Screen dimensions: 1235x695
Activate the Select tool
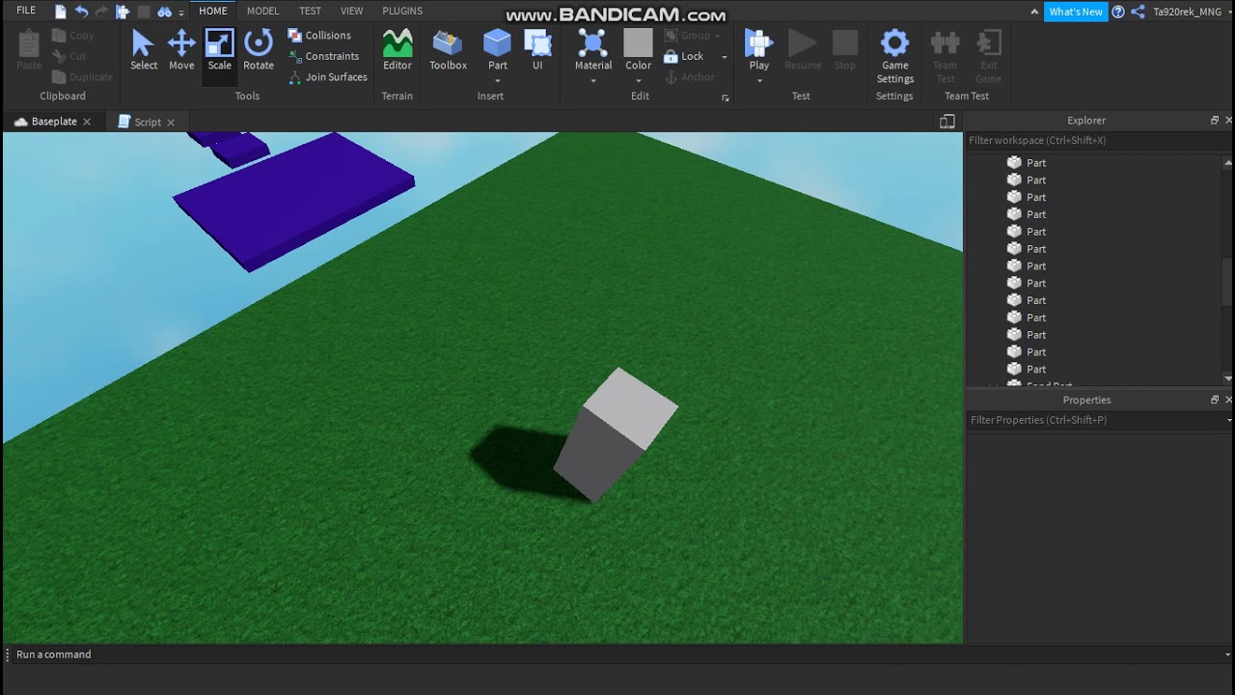click(144, 50)
